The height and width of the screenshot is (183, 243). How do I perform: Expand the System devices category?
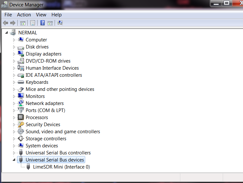(x=14, y=146)
